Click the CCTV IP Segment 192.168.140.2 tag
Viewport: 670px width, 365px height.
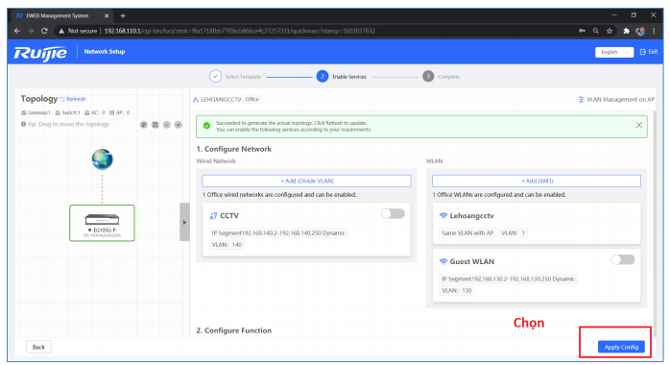tap(278, 233)
